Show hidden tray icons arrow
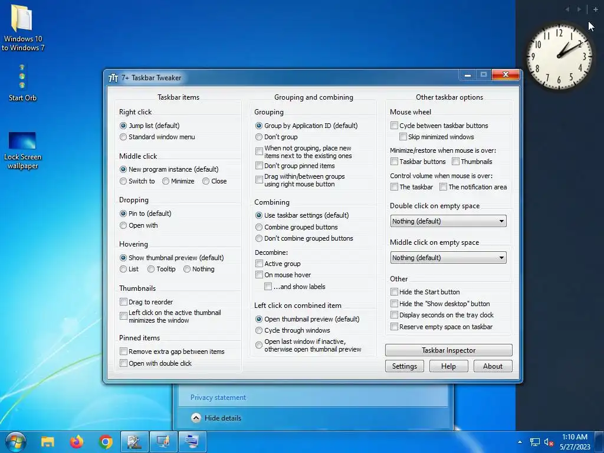604x453 pixels. [520, 442]
